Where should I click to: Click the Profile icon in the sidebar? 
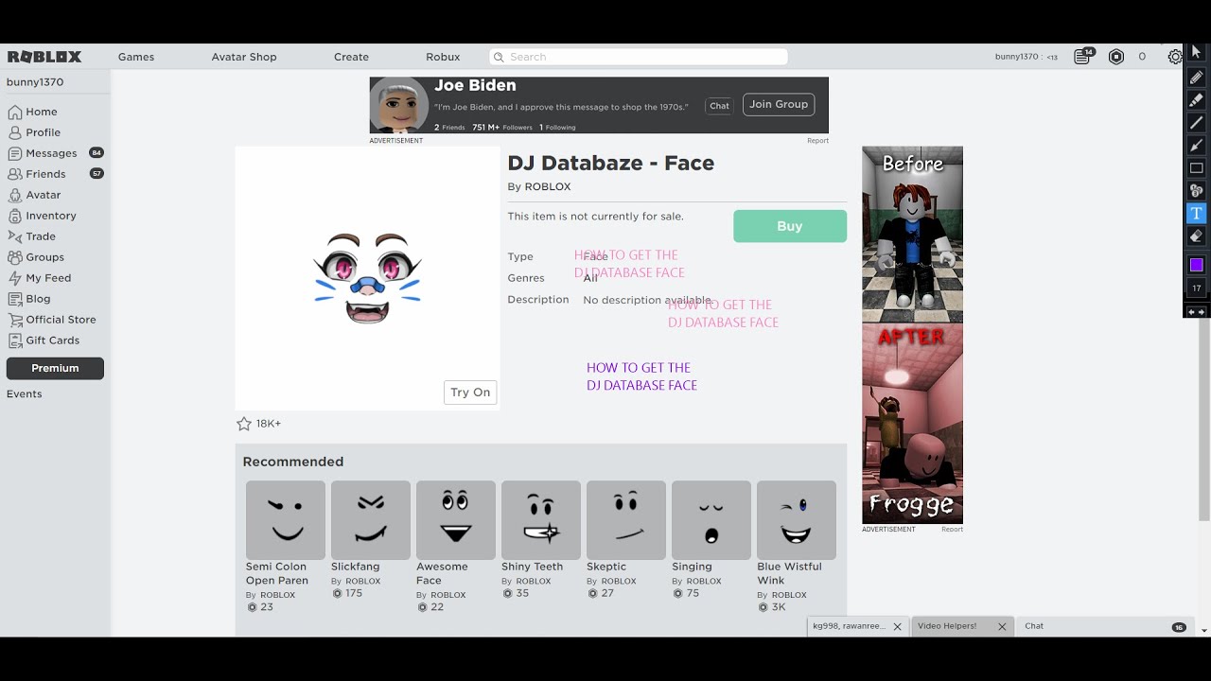(x=14, y=132)
